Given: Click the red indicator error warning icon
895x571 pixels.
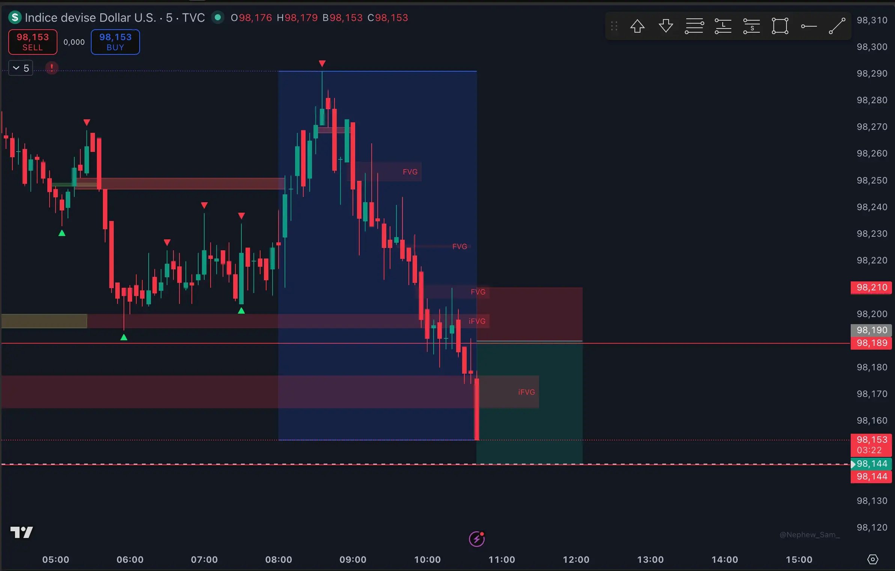Looking at the screenshot, I should 52,68.
